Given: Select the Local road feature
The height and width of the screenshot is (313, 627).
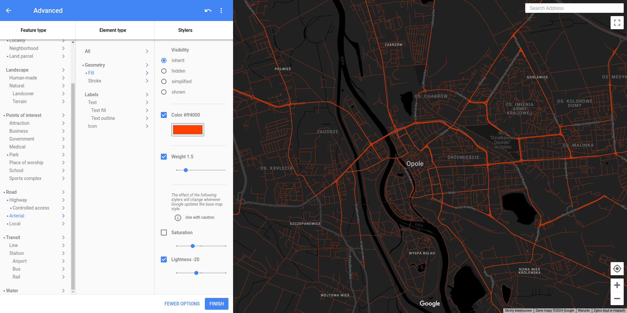Looking at the screenshot, I should click(x=15, y=224).
